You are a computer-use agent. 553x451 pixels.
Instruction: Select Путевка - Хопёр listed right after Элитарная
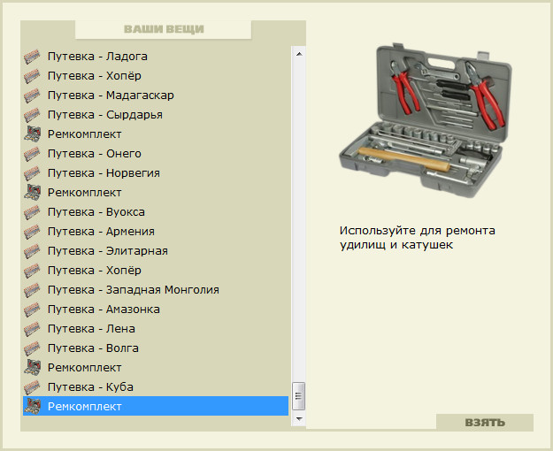click(156, 271)
